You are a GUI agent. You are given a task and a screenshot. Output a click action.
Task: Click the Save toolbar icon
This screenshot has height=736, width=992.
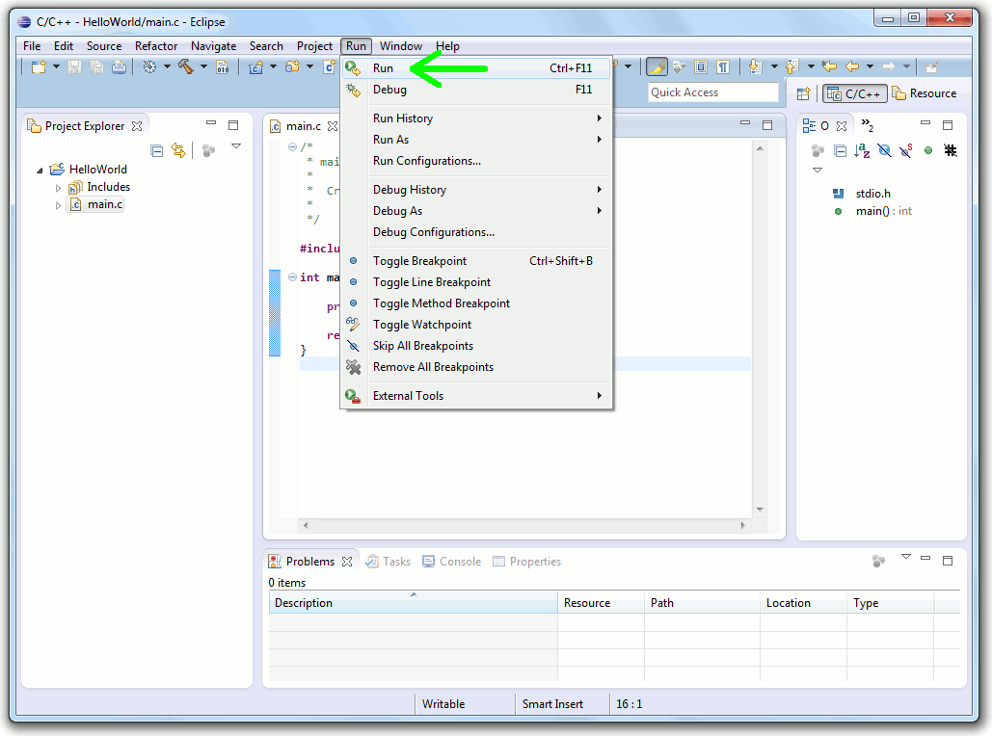click(x=74, y=67)
